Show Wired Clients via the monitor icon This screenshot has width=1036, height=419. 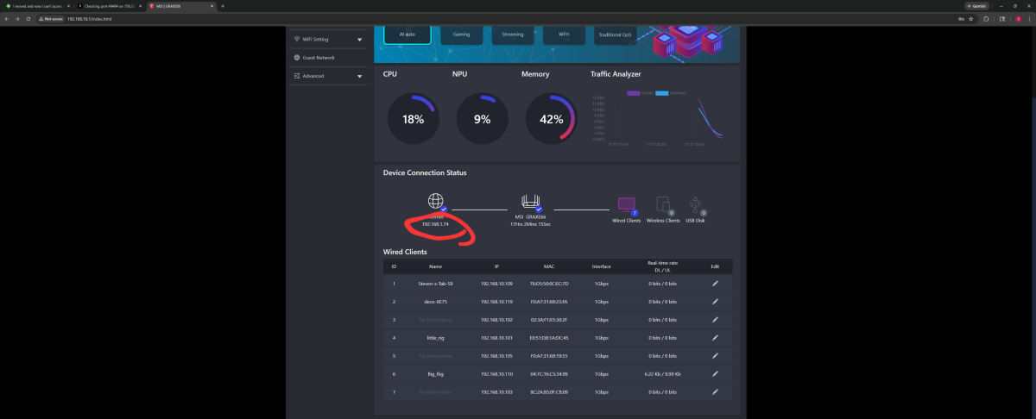click(x=626, y=205)
